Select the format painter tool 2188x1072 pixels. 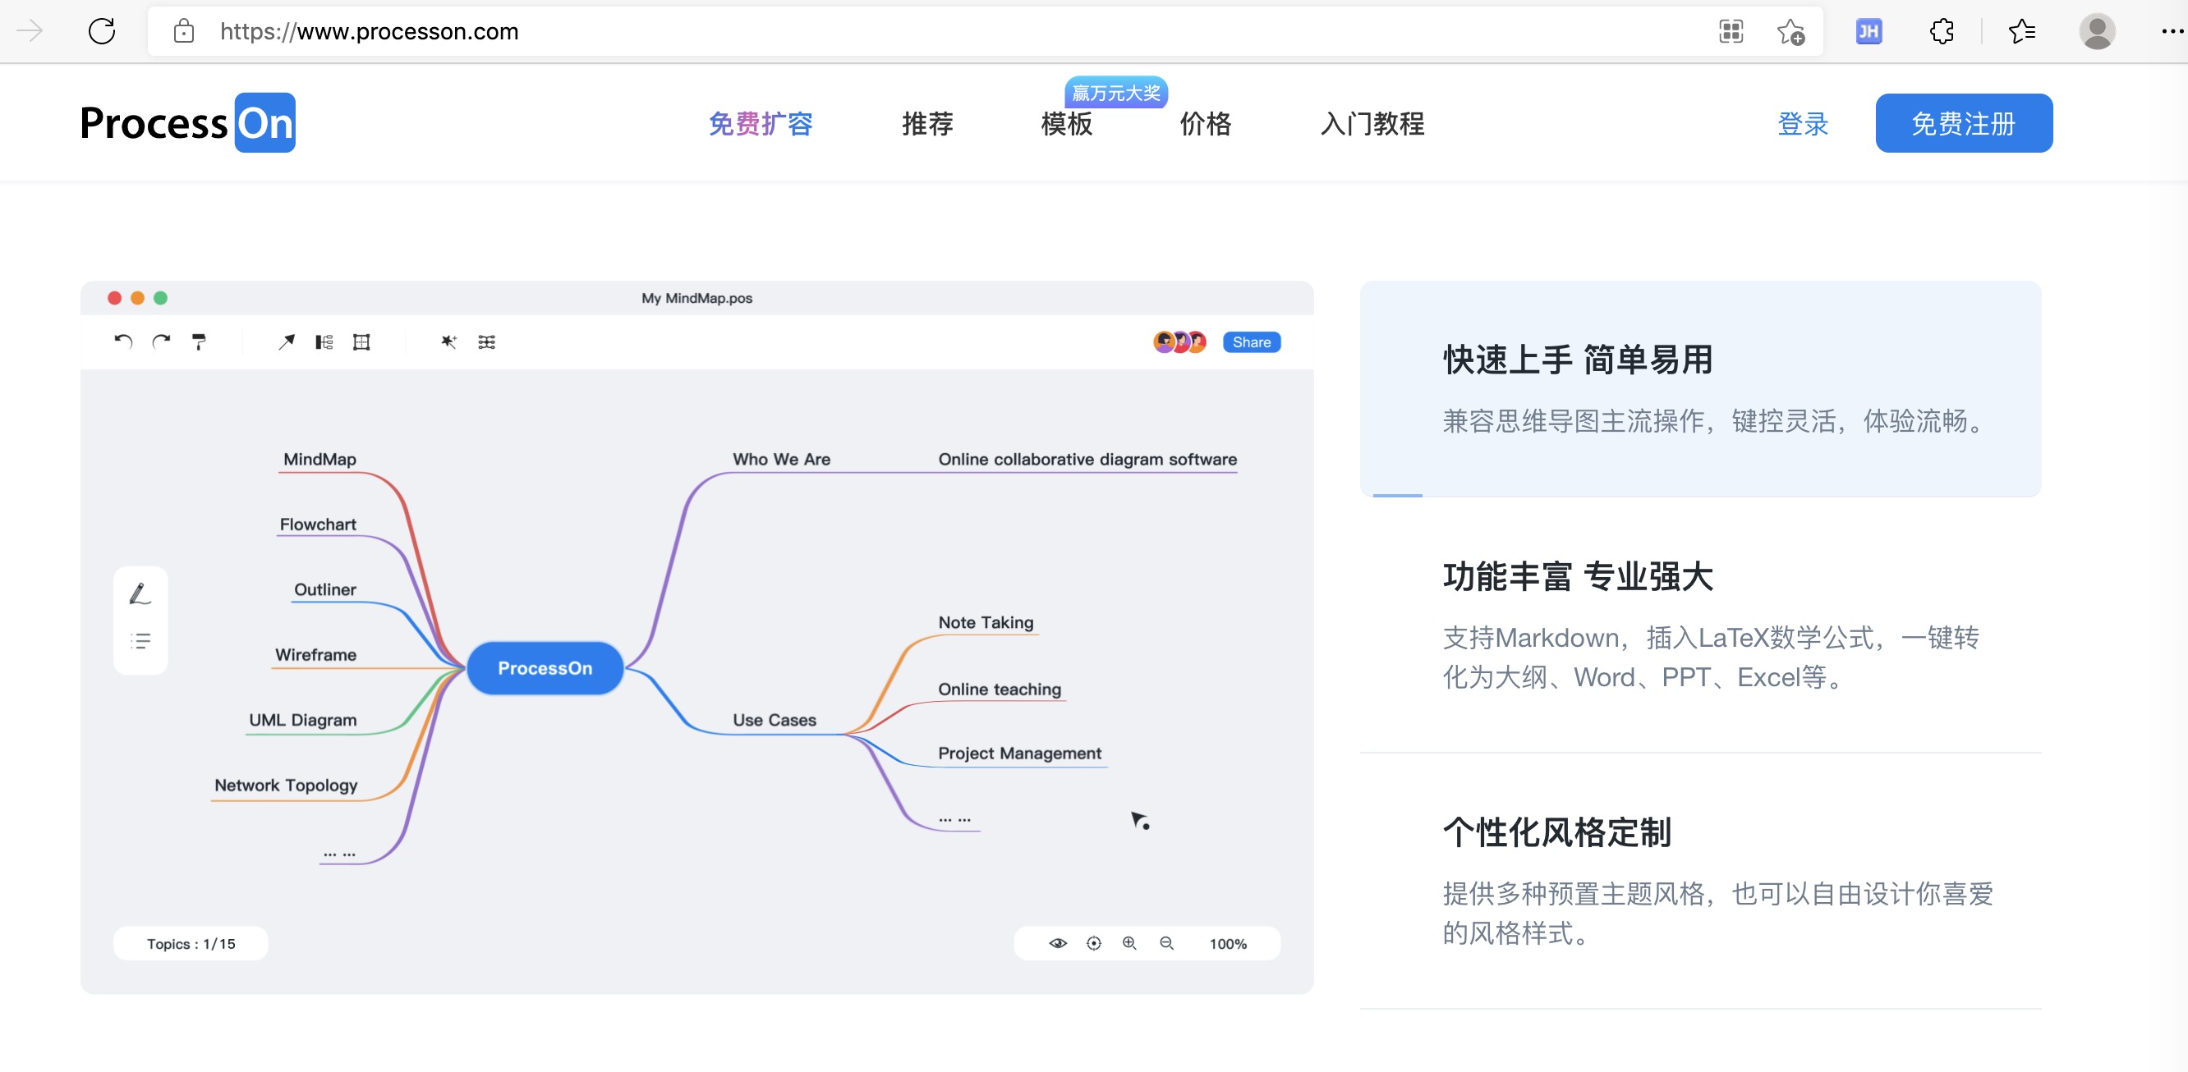(x=199, y=341)
